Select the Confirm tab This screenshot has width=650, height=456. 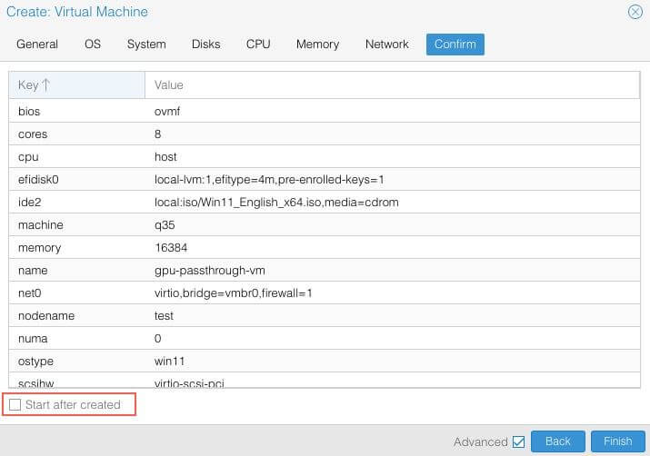pyautogui.click(x=455, y=45)
